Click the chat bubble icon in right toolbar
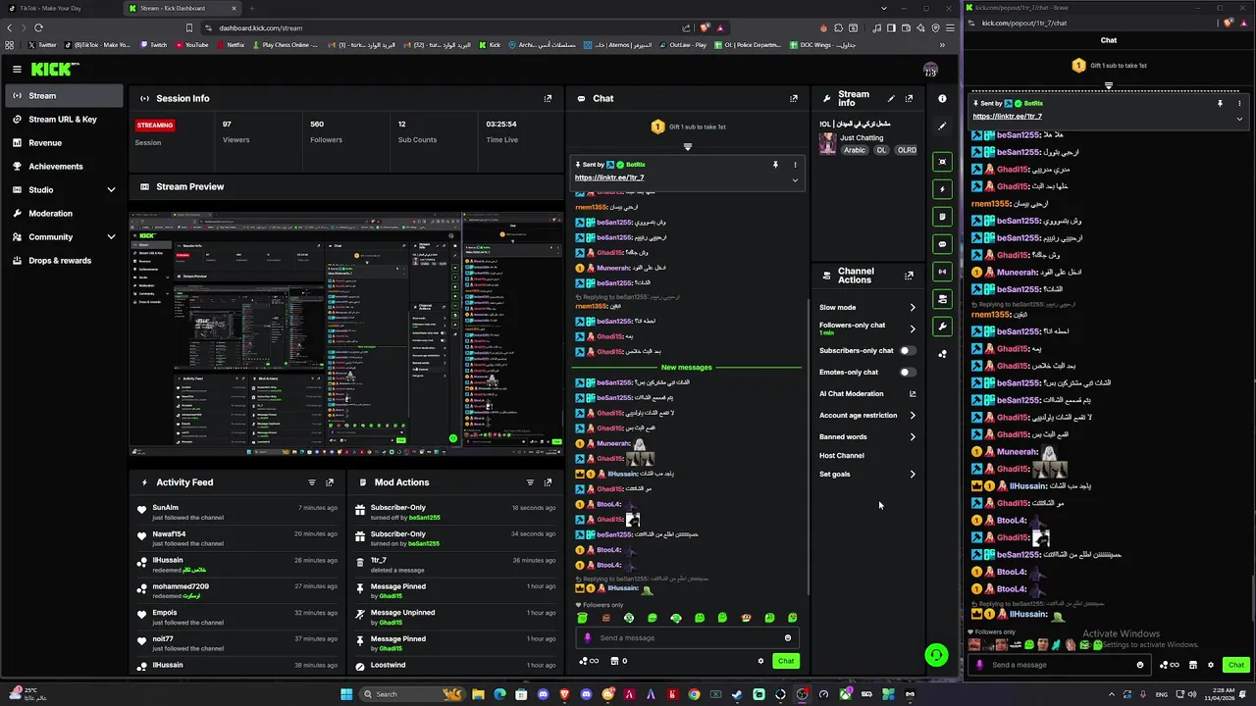Image resolution: width=1256 pixels, height=706 pixels. [x=942, y=244]
